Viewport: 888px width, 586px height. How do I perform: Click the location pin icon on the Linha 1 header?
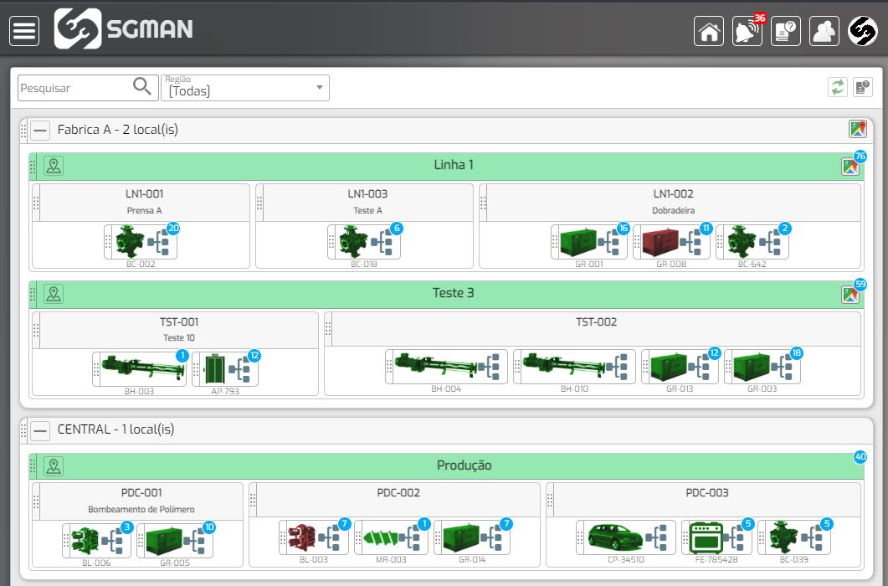pyautogui.click(x=53, y=165)
